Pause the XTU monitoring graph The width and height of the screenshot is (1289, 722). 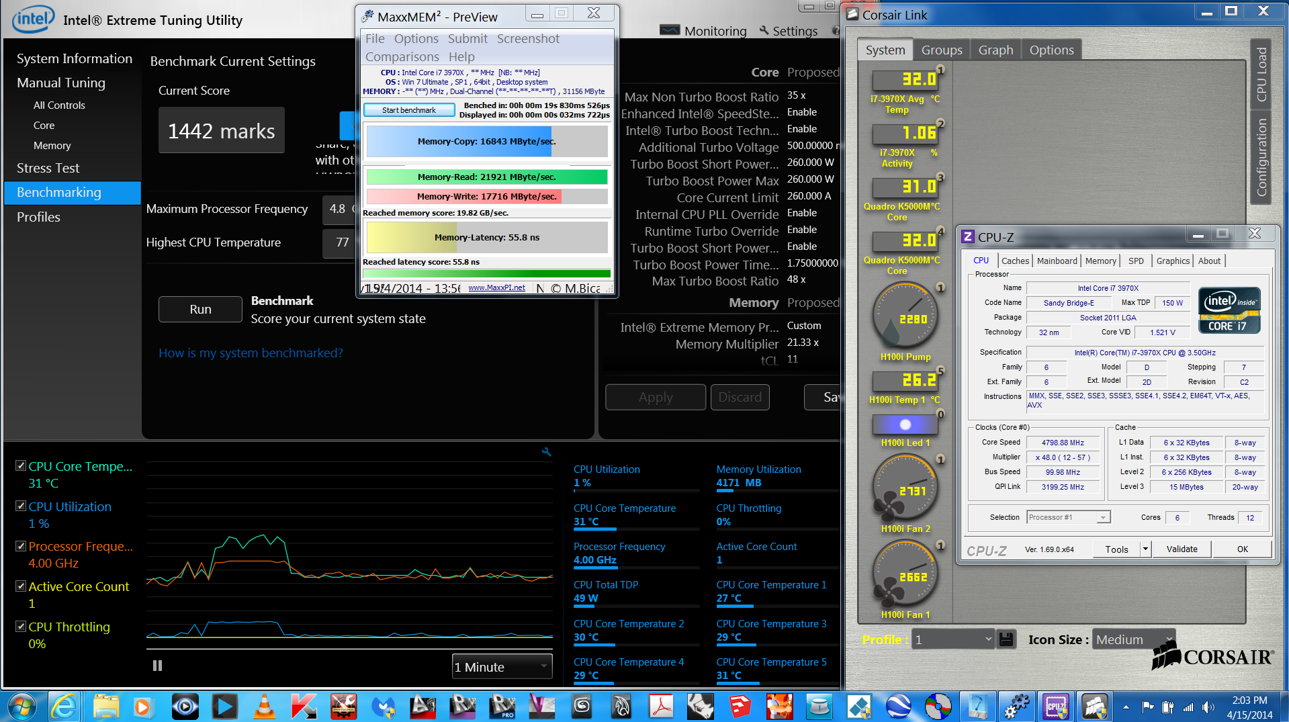(x=157, y=666)
